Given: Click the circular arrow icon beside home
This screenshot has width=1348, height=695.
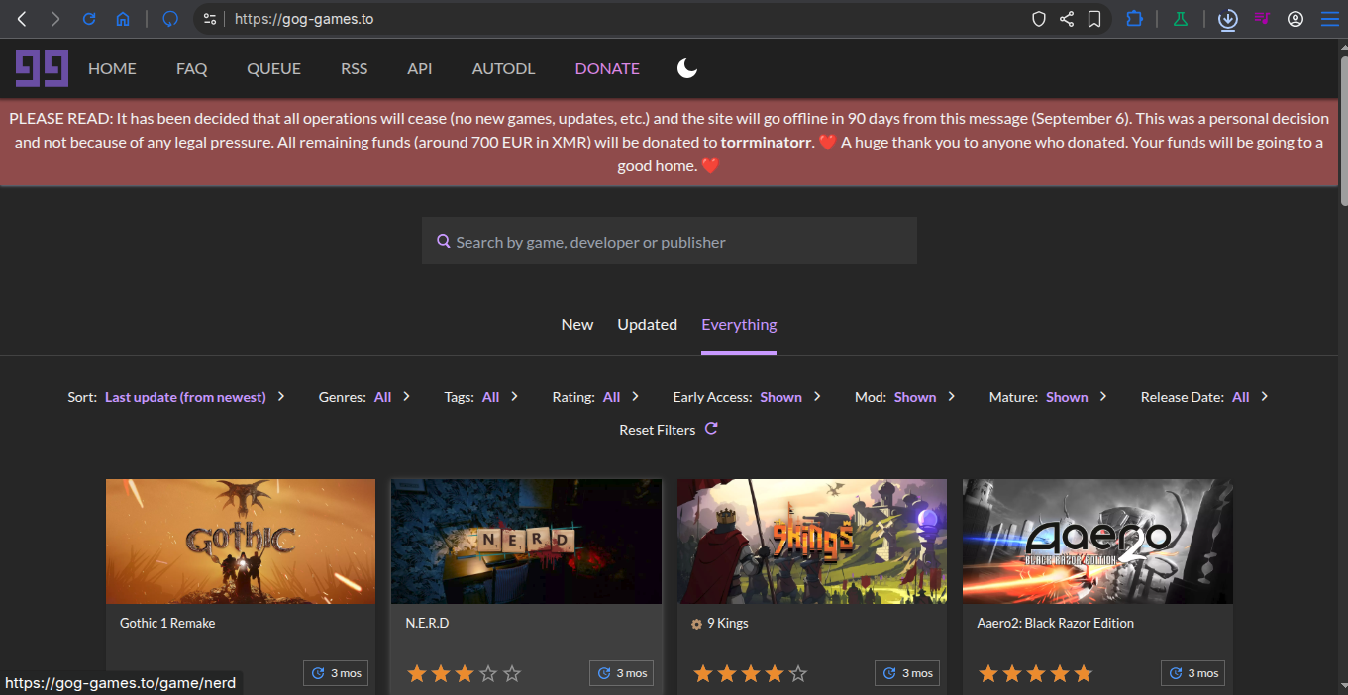Looking at the screenshot, I should [170, 19].
